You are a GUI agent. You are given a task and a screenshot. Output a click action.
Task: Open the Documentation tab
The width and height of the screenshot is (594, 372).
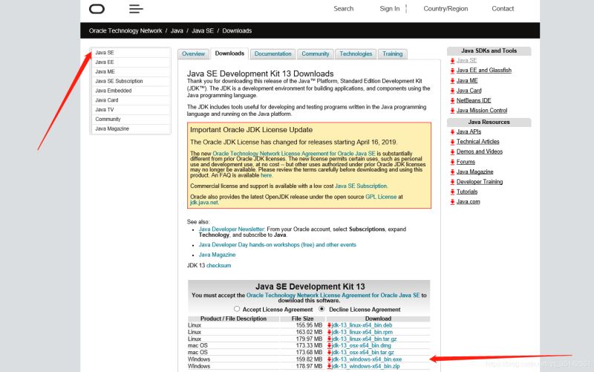pos(272,53)
